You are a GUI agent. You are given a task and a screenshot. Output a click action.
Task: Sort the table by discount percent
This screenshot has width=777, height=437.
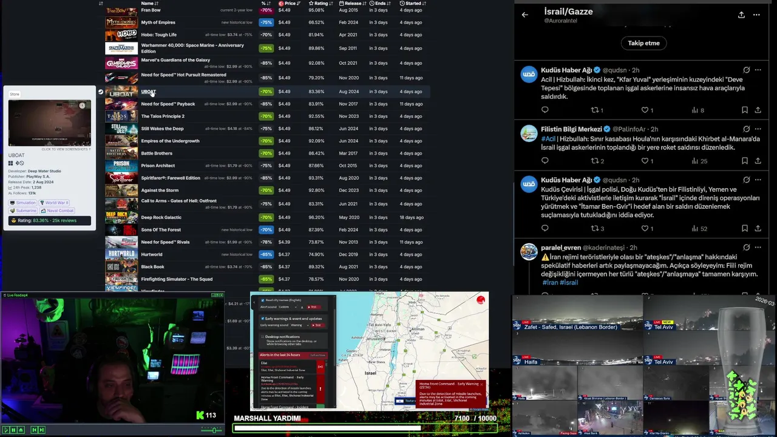point(266,4)
